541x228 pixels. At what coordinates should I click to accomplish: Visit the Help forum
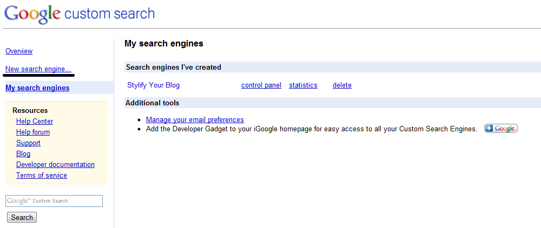pos(33,132)
